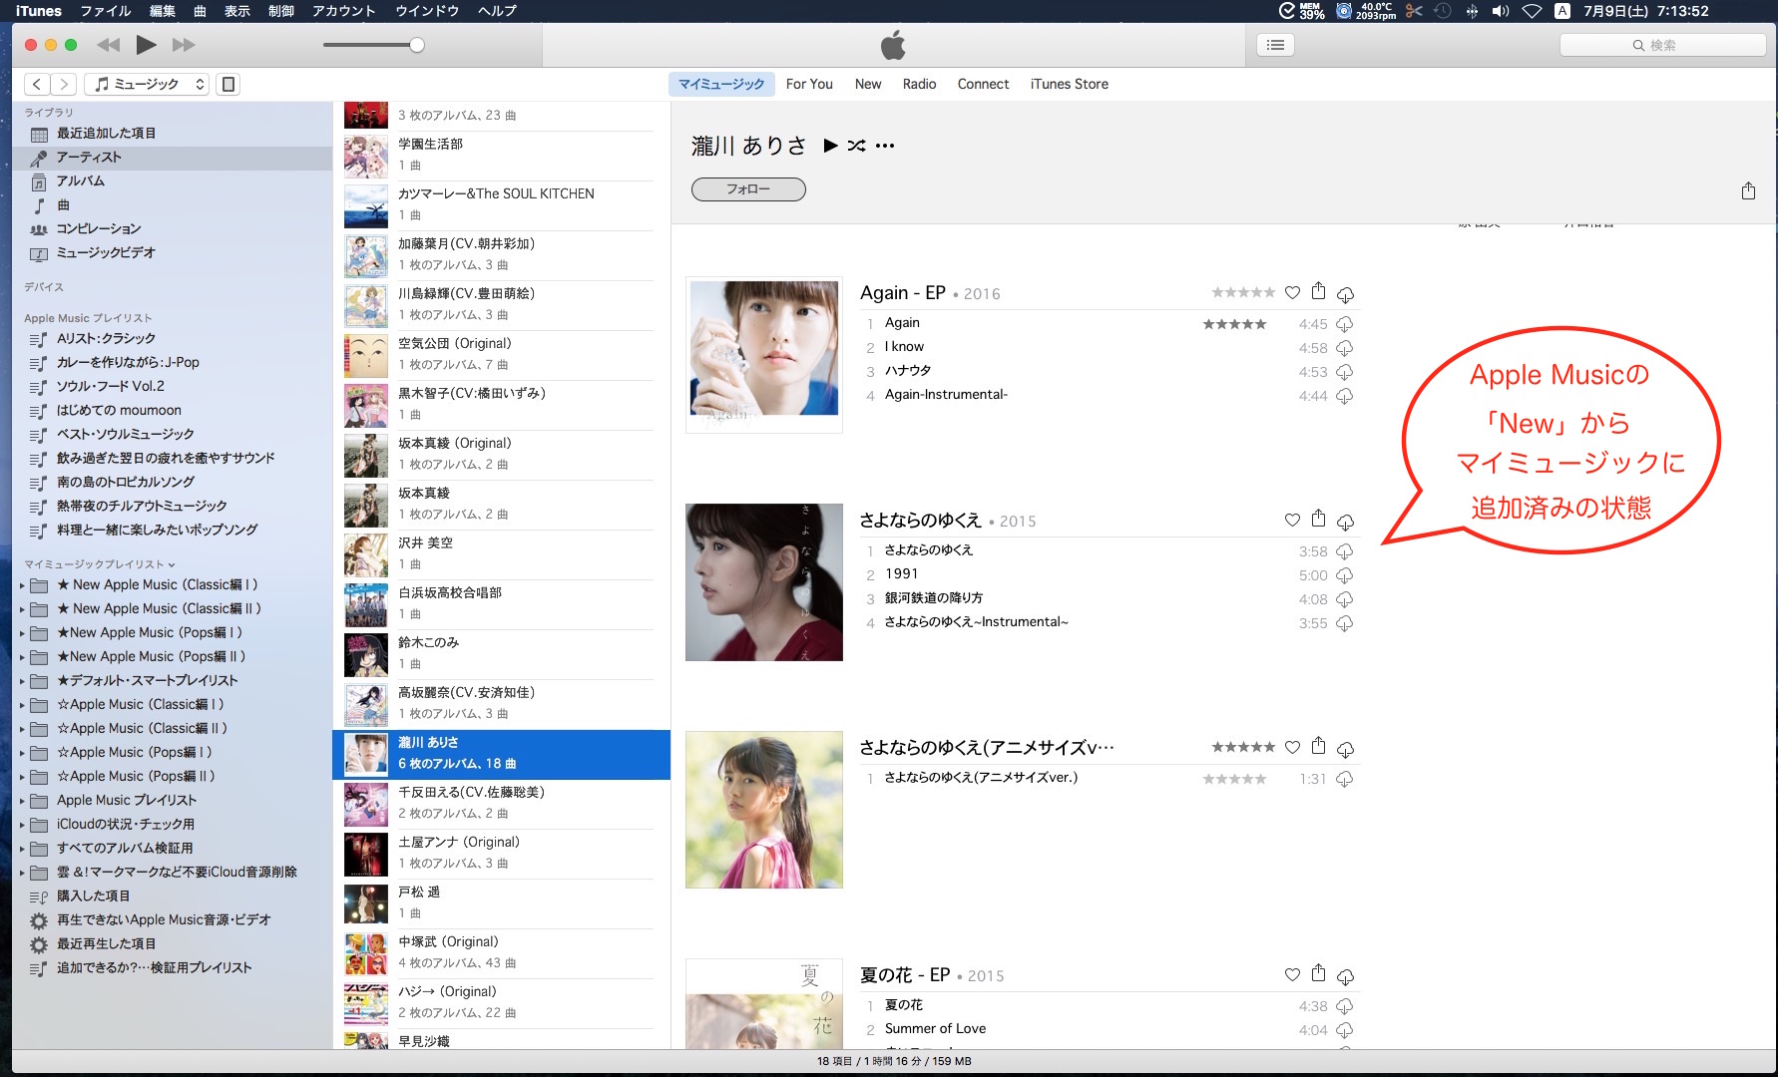1778x1077 pixels.
Task: Love the 夏の花 - EP album
Action: (1292, 974)
